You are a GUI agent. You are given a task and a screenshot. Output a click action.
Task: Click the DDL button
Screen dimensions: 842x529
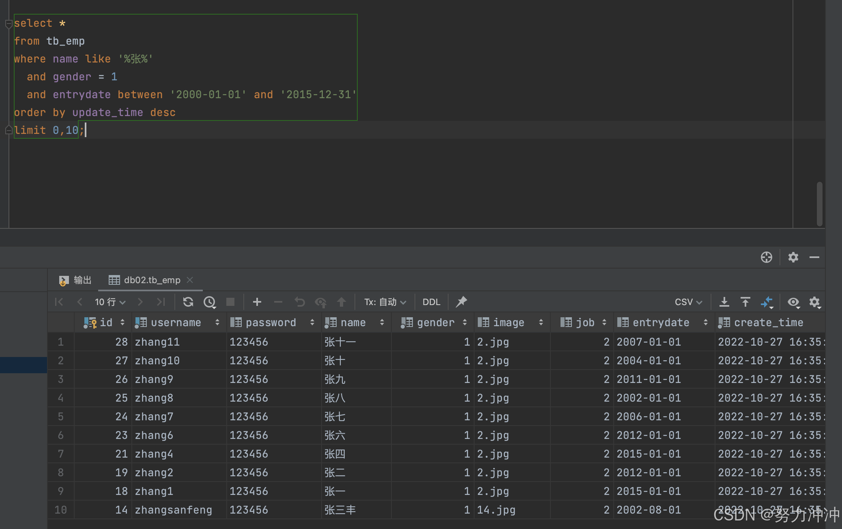[431, 302]
